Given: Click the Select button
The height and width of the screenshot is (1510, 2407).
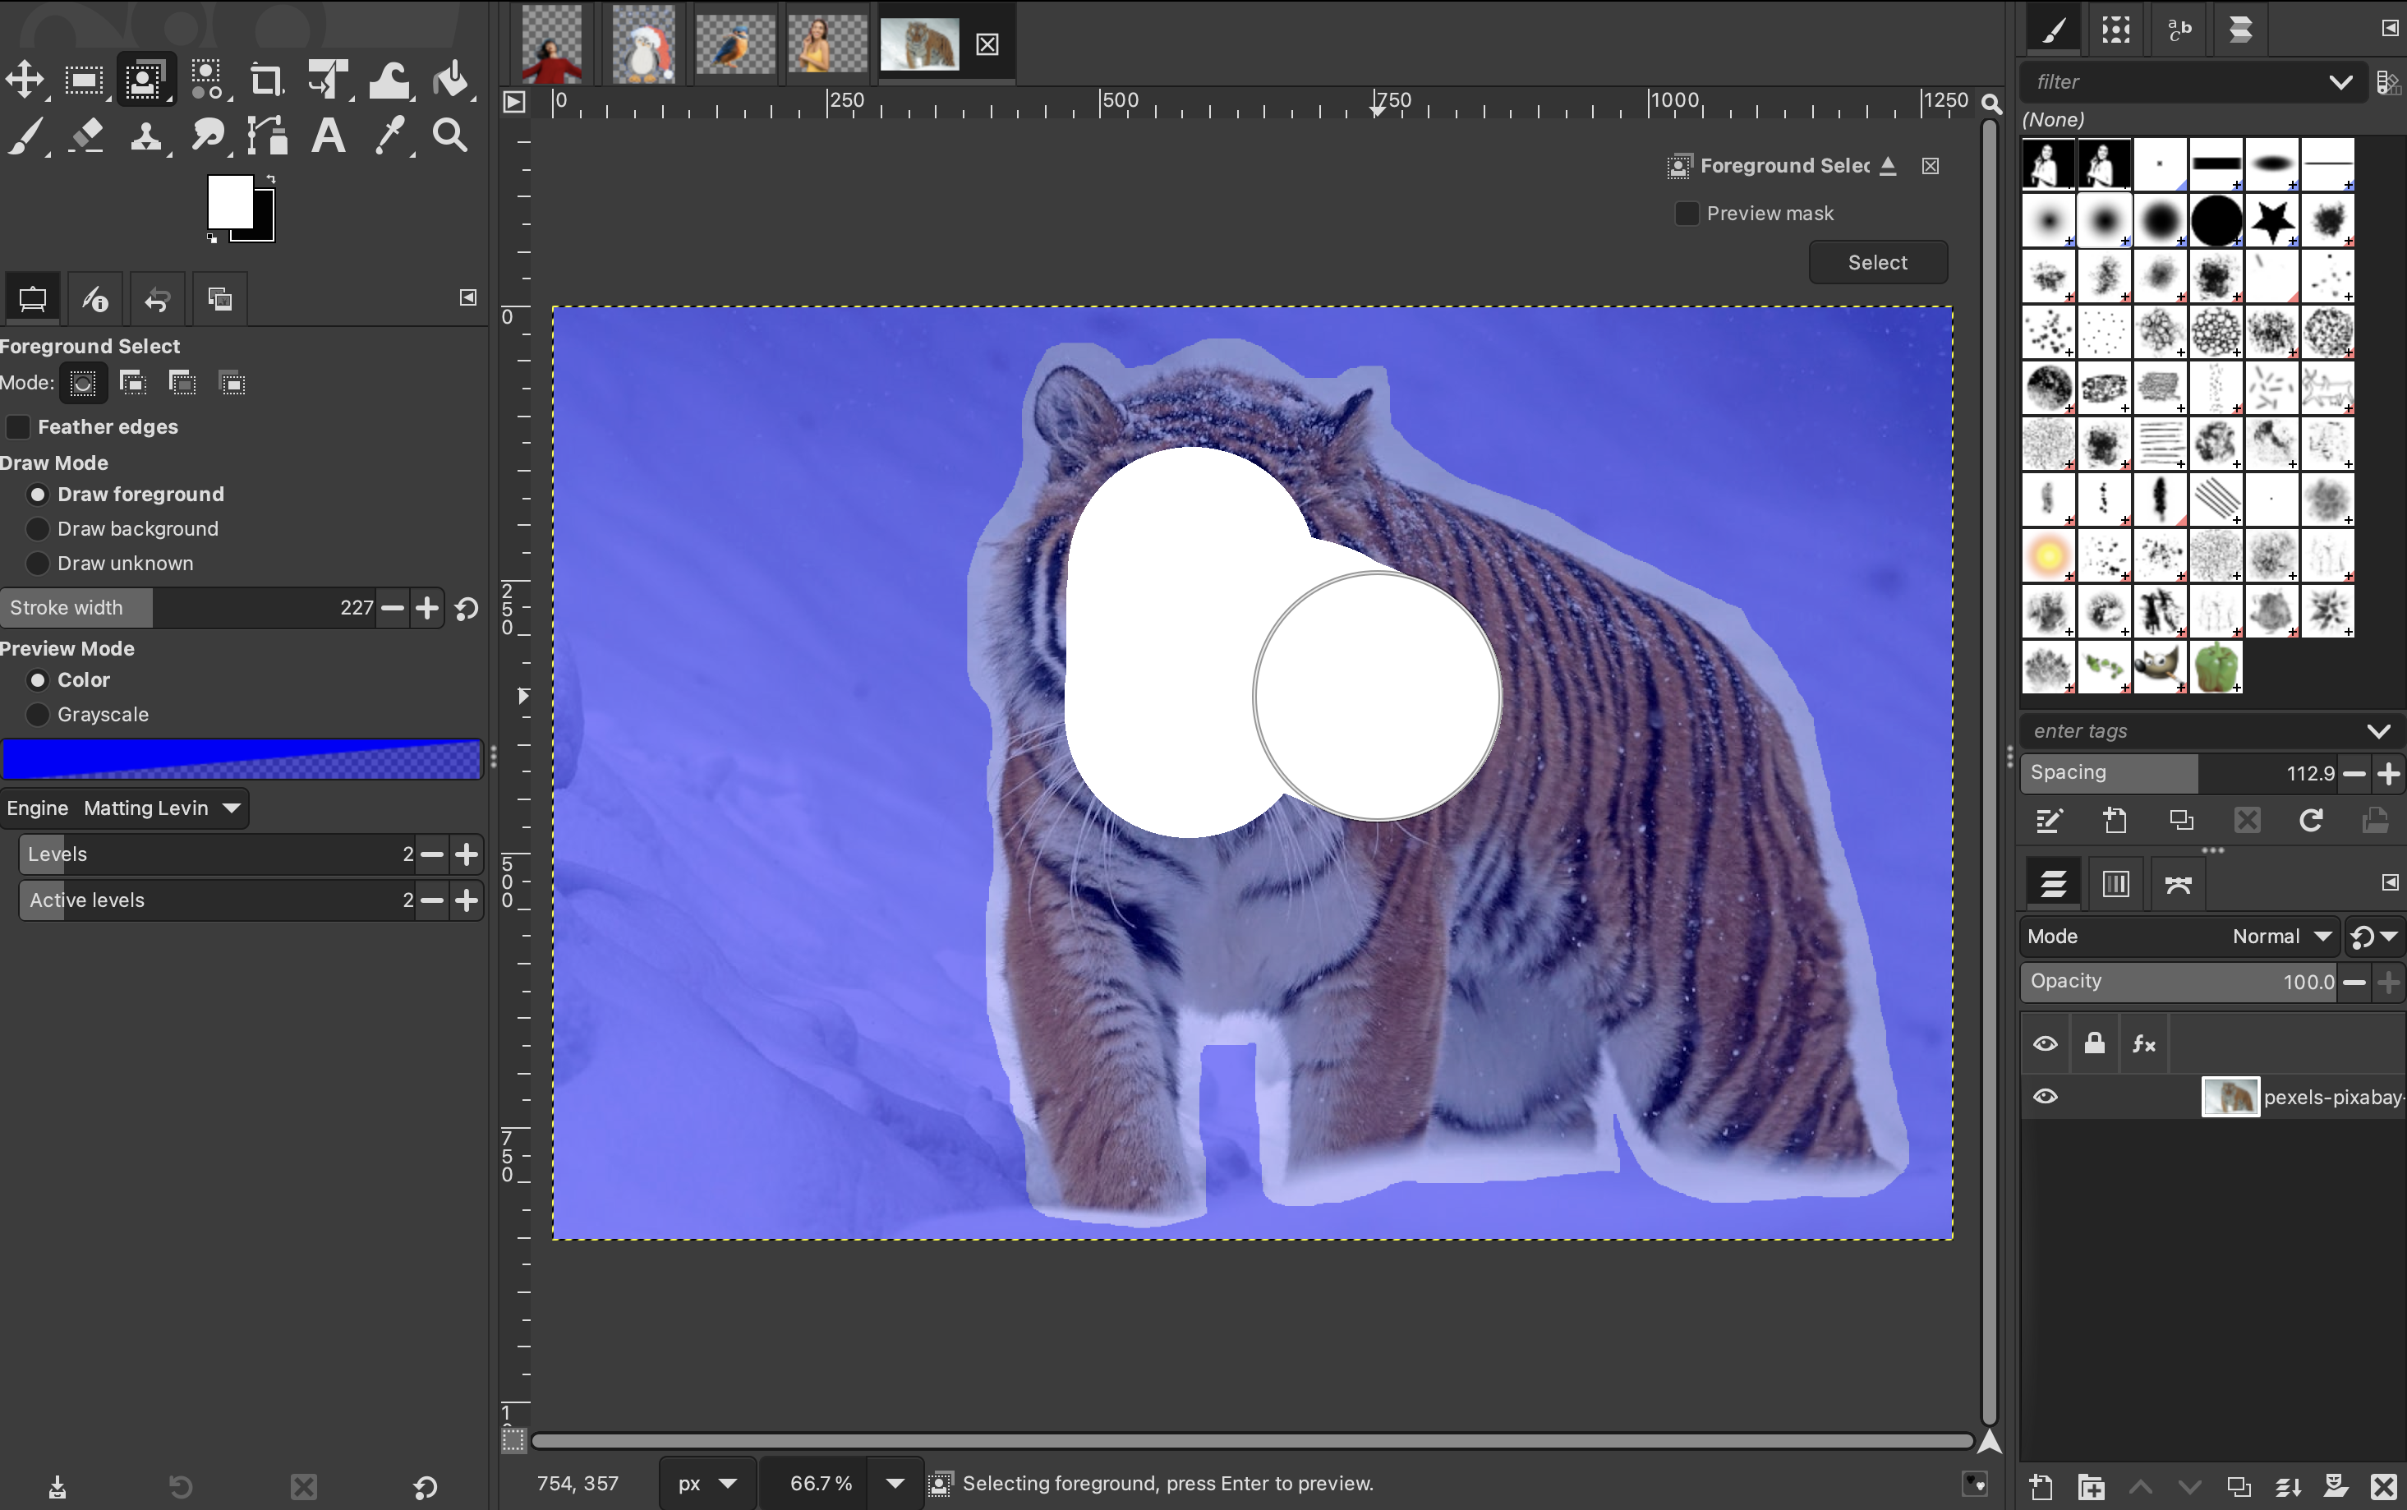Looking at the screenshot, I should (x=1877, y=263).
